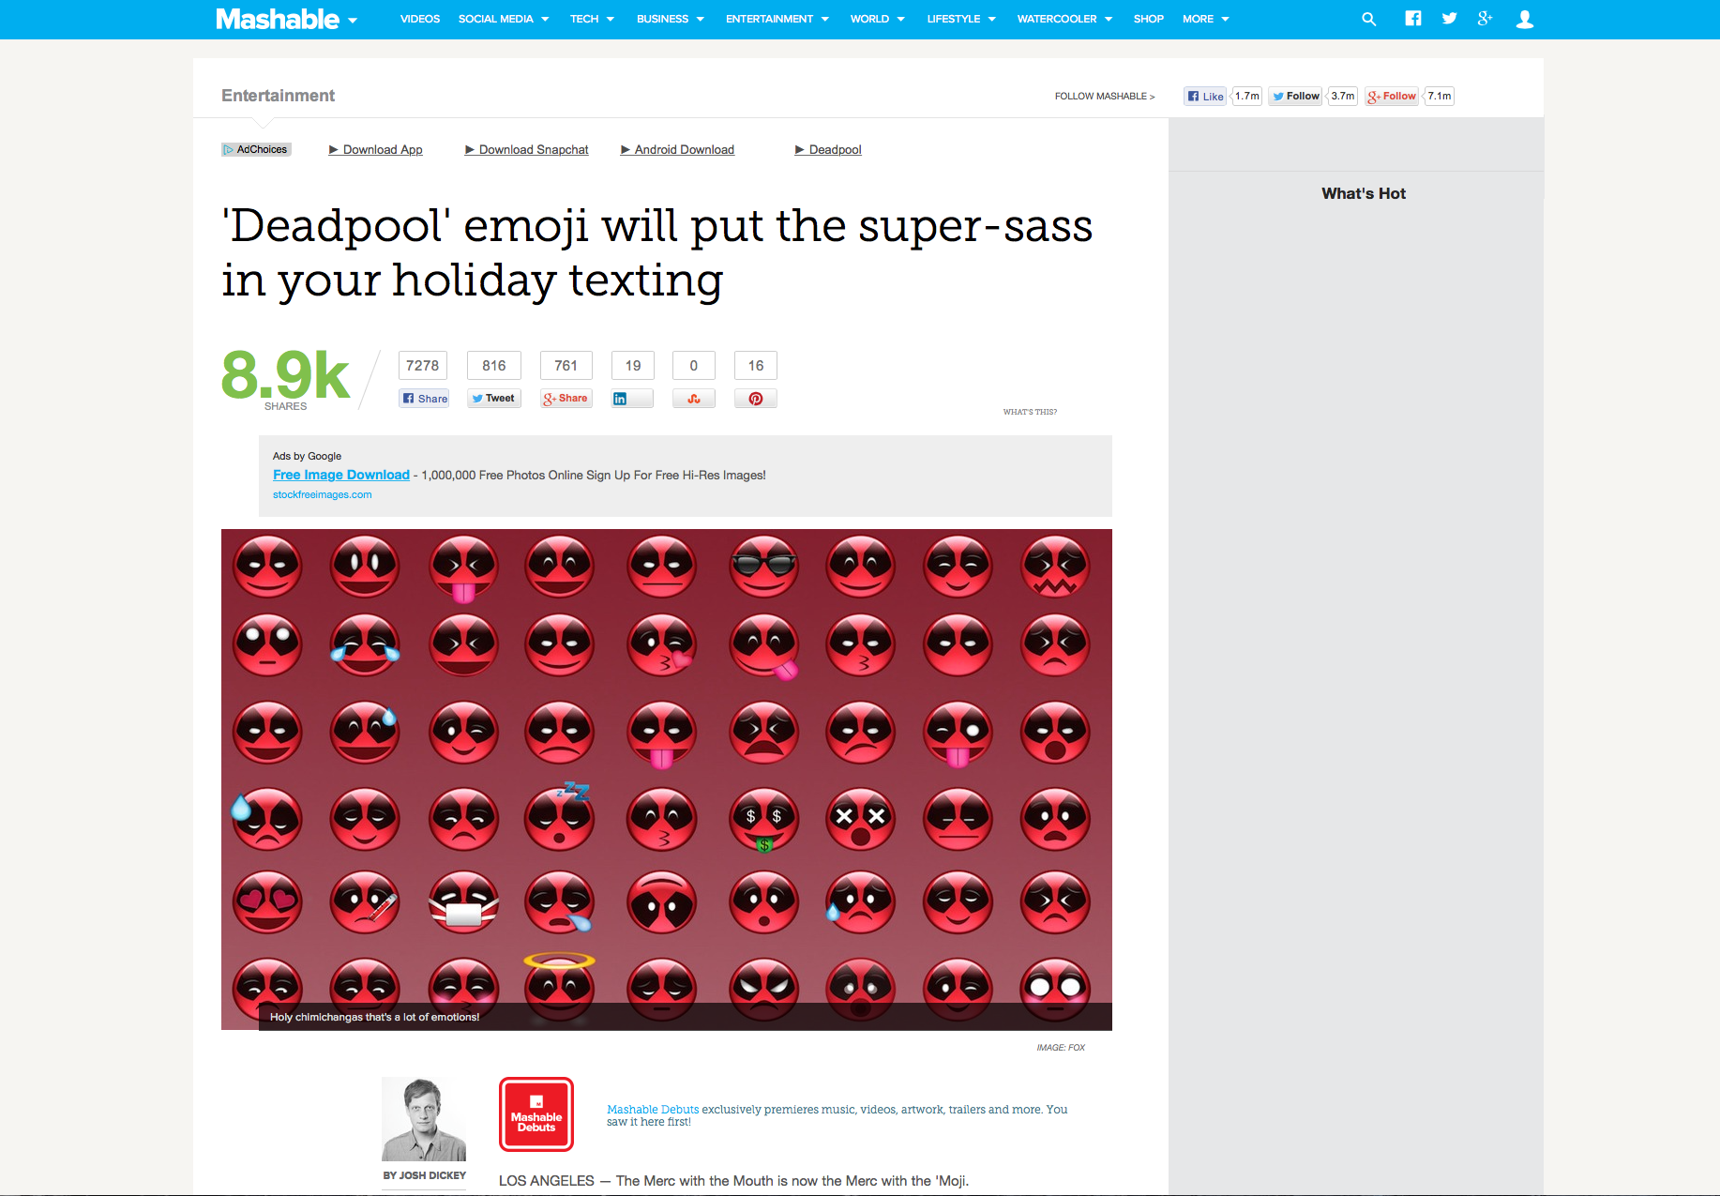The height and width of the screenshot is (1196, 1720).
Task: Share article via StumbleUpon icon button
Action: [x=694, y=399]
